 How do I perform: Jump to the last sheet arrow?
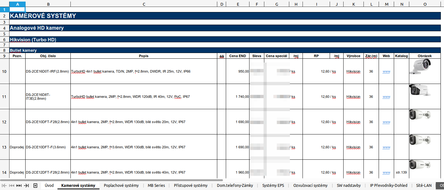pyautogui.click(x=27, y=186)
